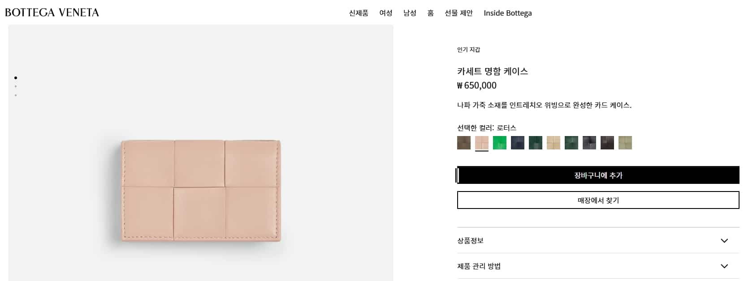The width and height of the screenshot is (744, 281).
Task: Open the 신제품 menu
Action: [x=359, y=13]
